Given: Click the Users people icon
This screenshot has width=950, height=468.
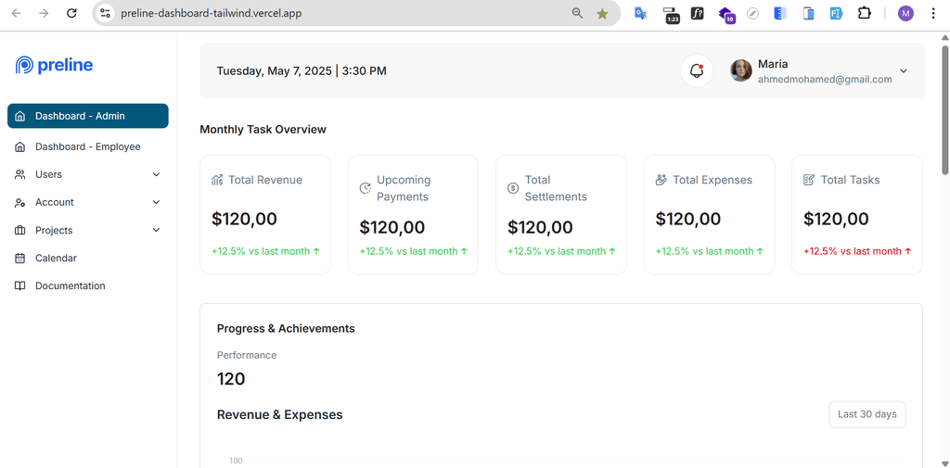Looking at the screenshot, I should (x=20, y=174).
